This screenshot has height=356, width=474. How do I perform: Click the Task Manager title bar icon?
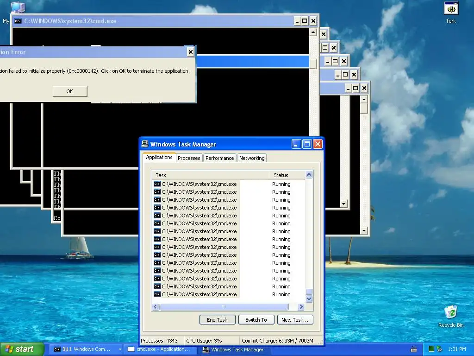[145, 144]
